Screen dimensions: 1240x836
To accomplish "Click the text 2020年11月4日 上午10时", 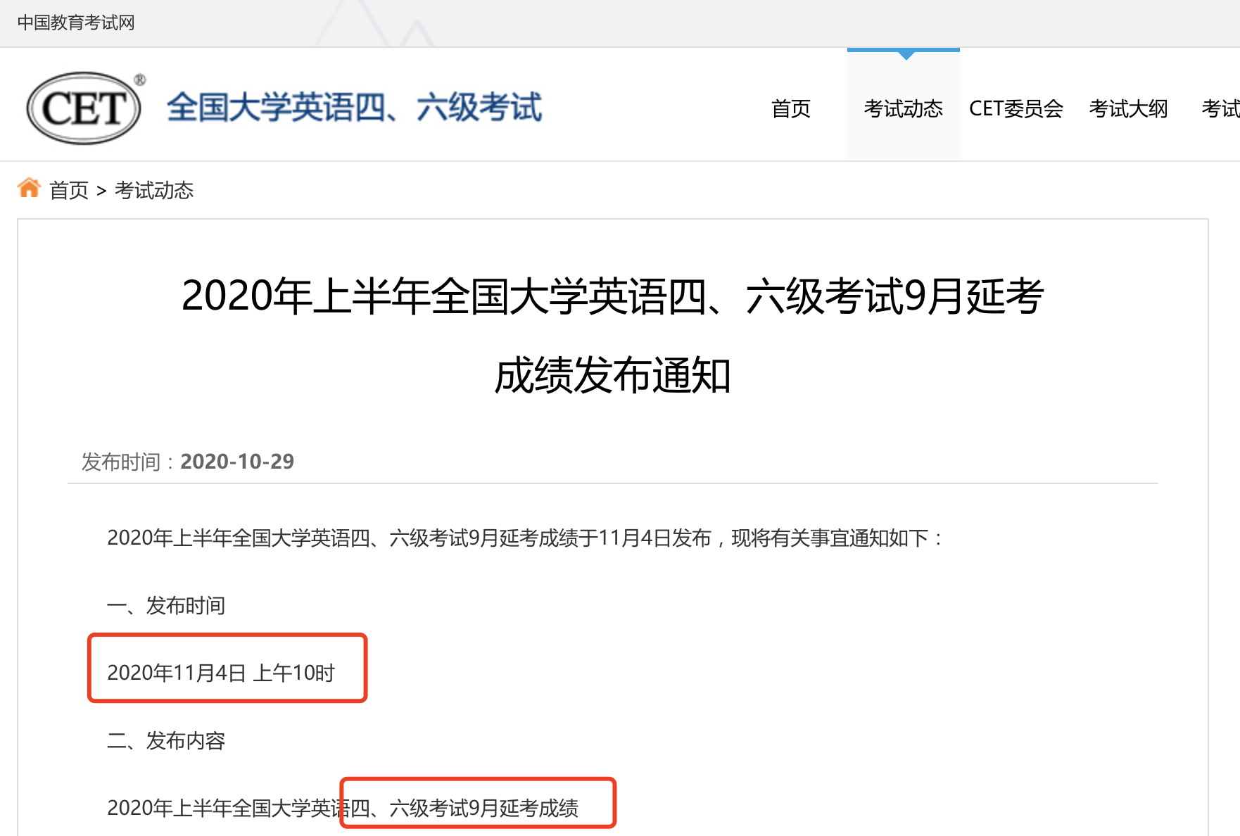I will [221, 673].
